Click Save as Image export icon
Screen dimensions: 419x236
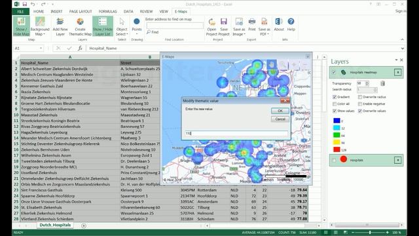(239, 22)
